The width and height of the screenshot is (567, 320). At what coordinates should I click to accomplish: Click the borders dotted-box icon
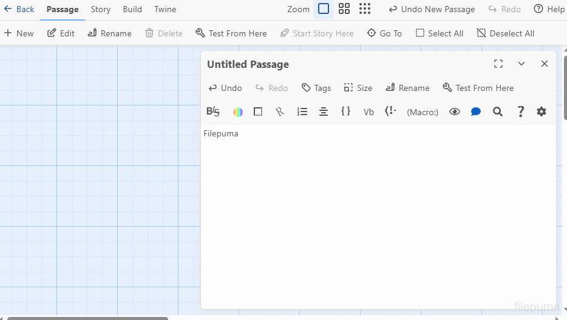click(258, 112)
